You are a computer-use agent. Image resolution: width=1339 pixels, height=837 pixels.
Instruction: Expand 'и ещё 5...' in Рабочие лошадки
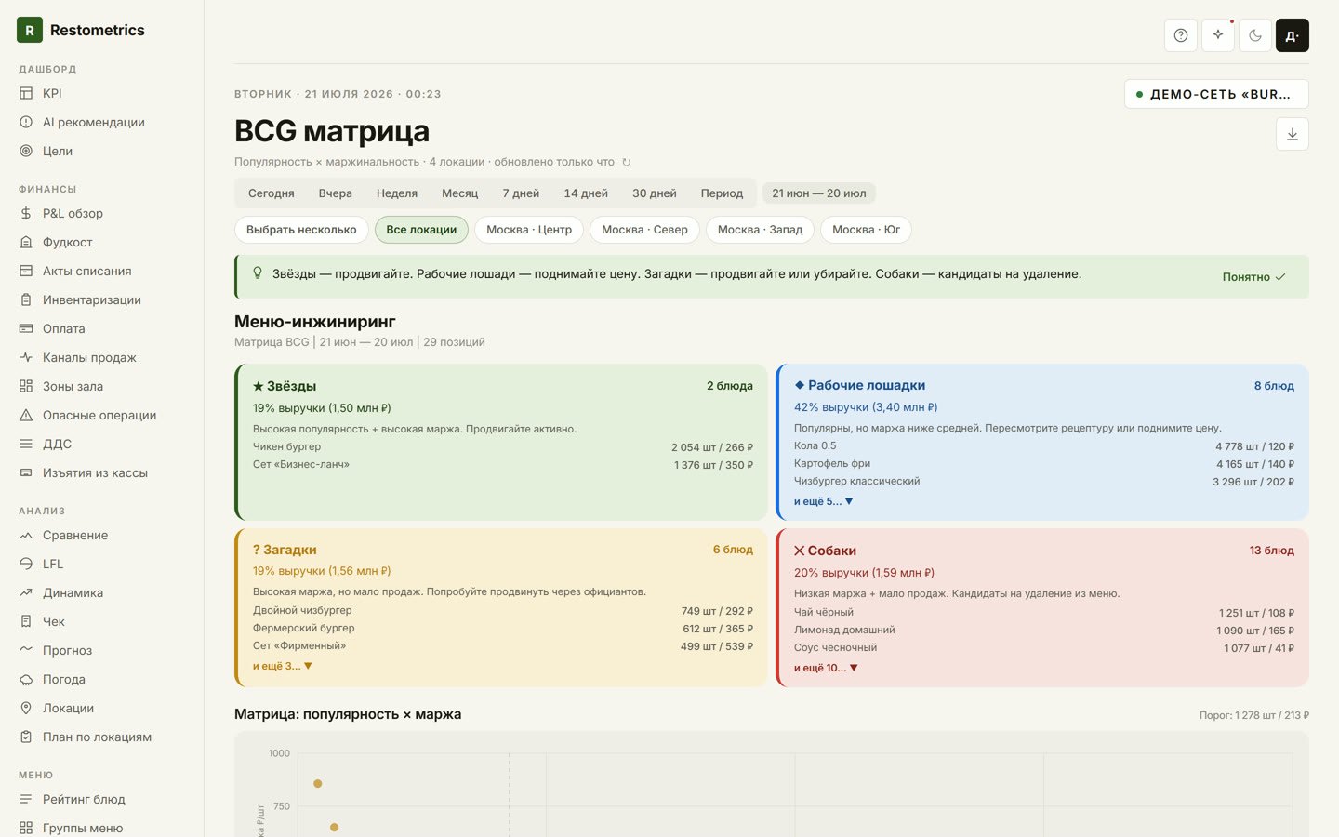[823, 501]
